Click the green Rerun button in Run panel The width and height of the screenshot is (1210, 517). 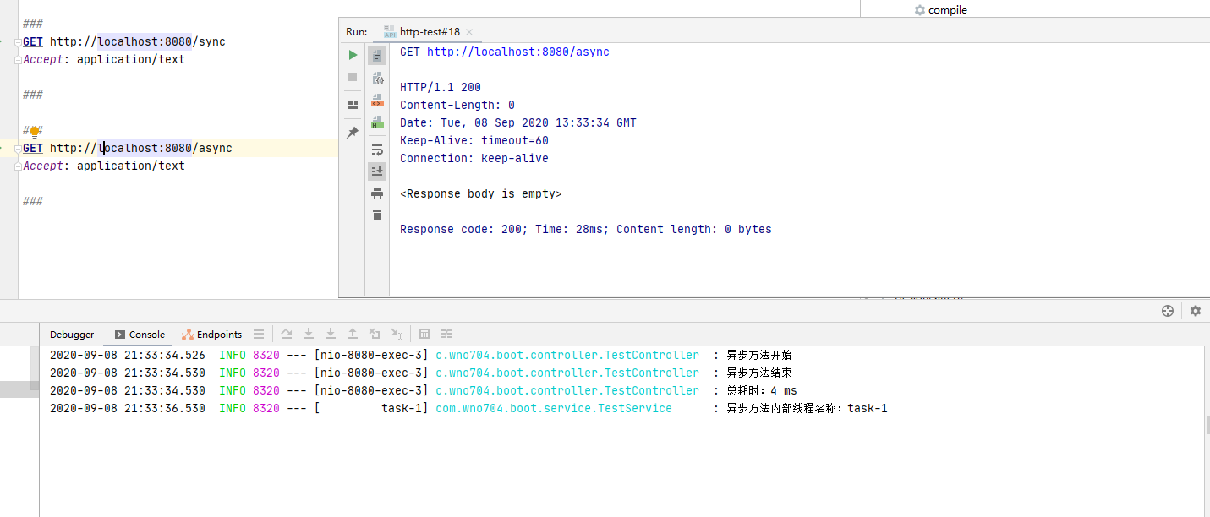click(353, 55)
